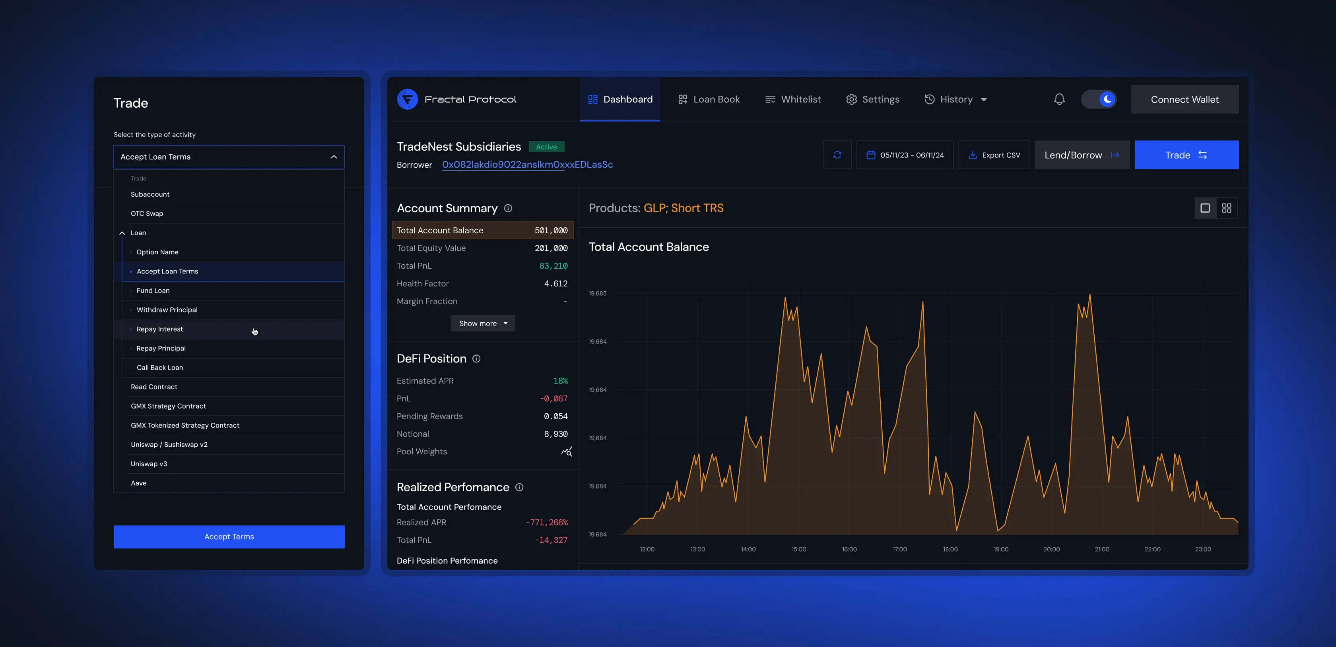Select Uniswap v3 option
The width and height of the screenshot is (1336, 647).
[229, 463]
